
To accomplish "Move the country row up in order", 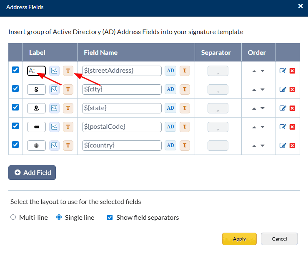I will [254, 146].
